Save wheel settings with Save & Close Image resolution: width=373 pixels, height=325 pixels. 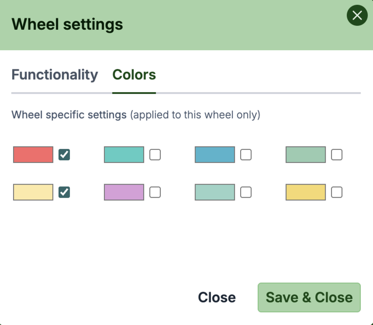click(309, 297)
